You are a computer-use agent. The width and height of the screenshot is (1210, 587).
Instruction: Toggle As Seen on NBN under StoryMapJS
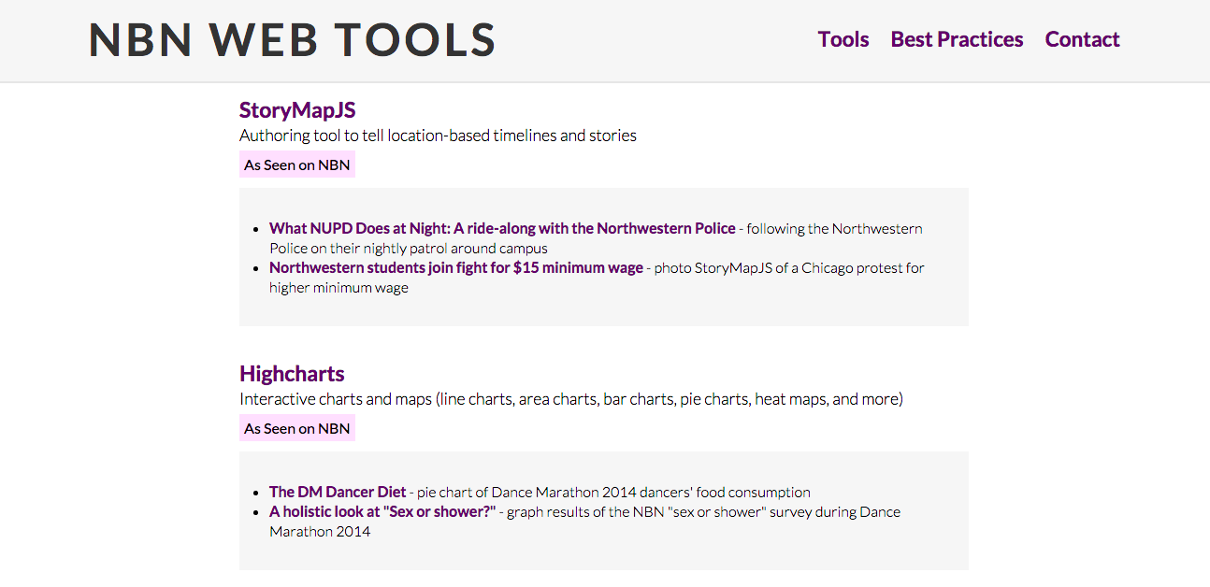tap(297, 165)
